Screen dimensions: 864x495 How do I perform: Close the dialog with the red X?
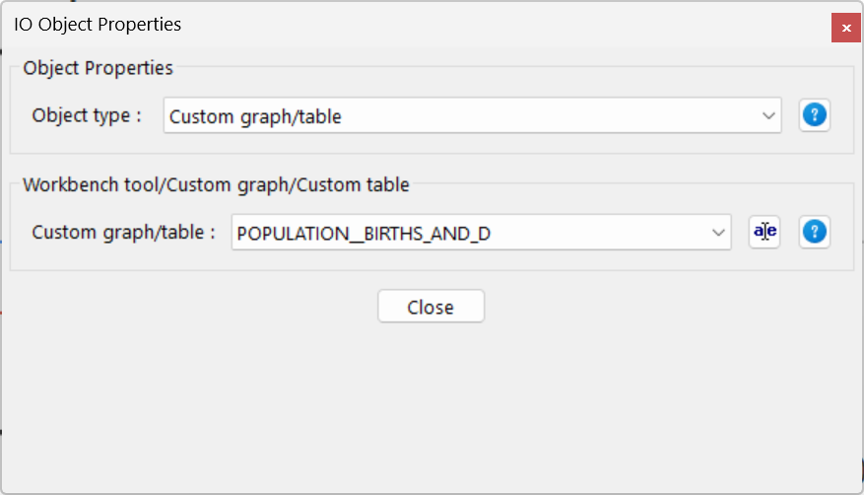pos(846,28)
